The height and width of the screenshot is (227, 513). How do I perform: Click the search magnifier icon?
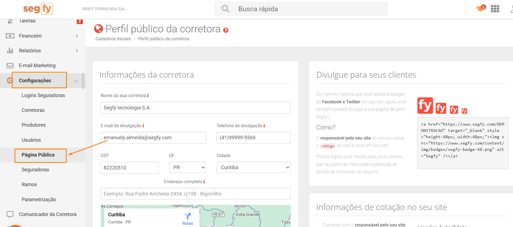click(x=225, y=9)
